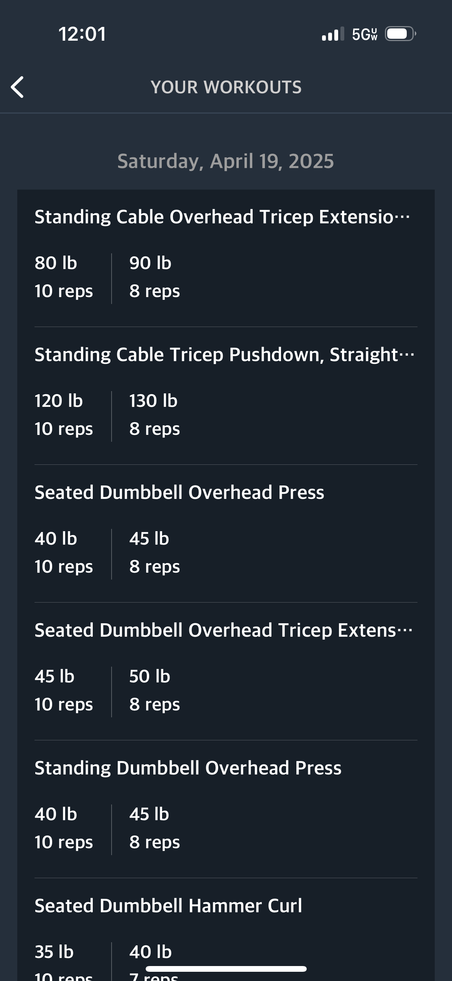This screenshot has width=452, height=981.
Task: Tap the 12:01 clock in status bar
Action: [x=82, y=34]
